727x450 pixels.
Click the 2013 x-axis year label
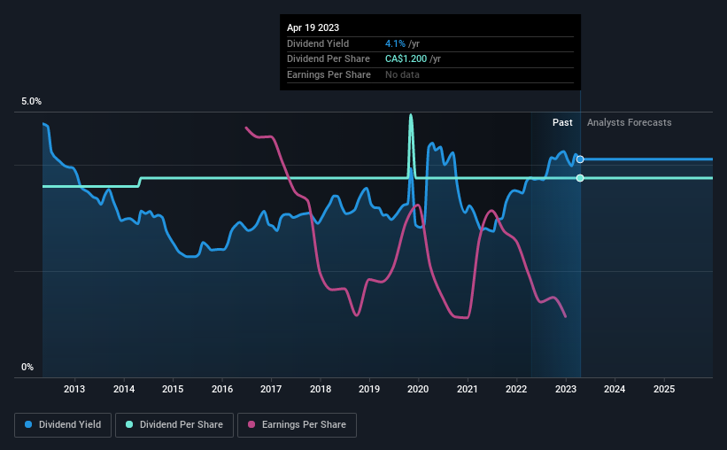coord(74,389)
